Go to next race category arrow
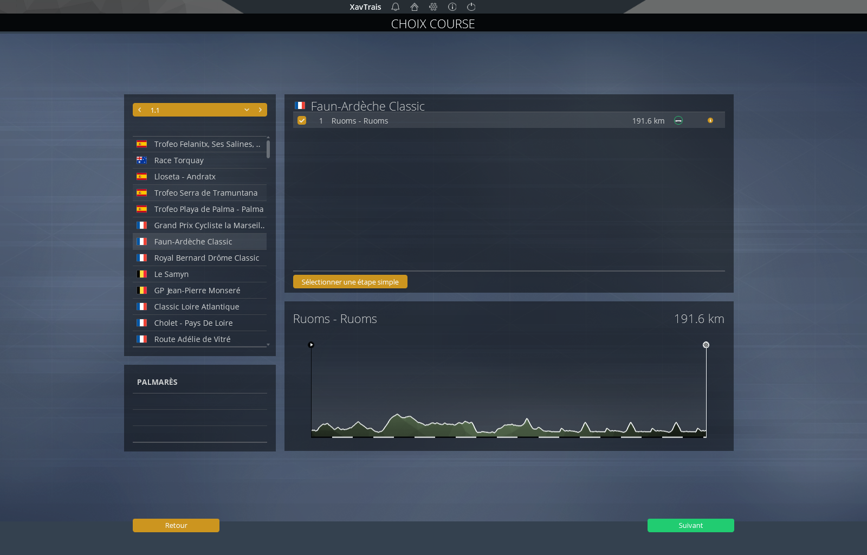 click(x=260, y=110)
